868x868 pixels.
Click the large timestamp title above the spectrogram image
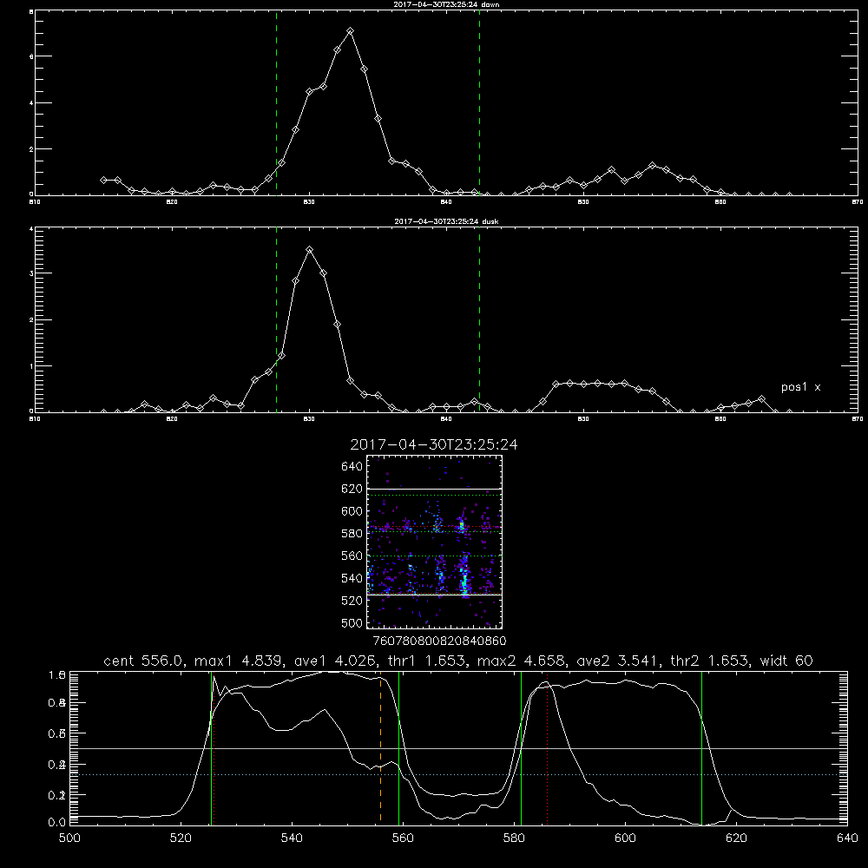tap(433, 444)
